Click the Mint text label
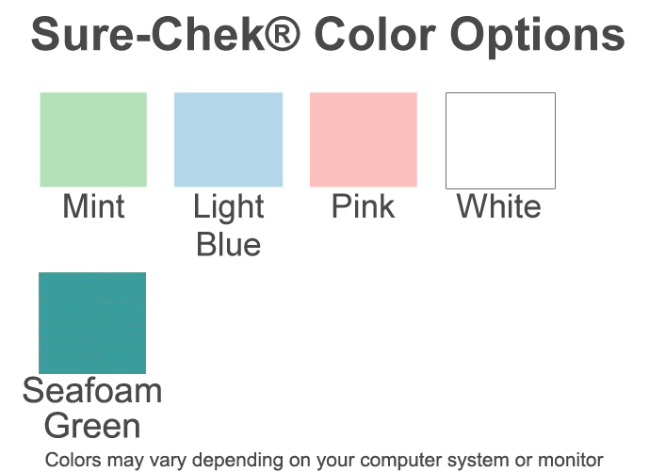Screen dimensions: 649x472 pyautogui.click(x=93, y=206)
